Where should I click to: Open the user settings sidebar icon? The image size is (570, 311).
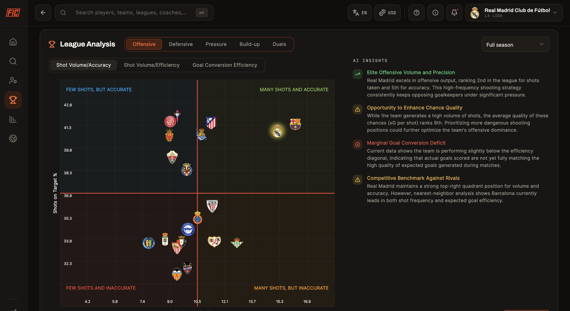click(13, 81)
